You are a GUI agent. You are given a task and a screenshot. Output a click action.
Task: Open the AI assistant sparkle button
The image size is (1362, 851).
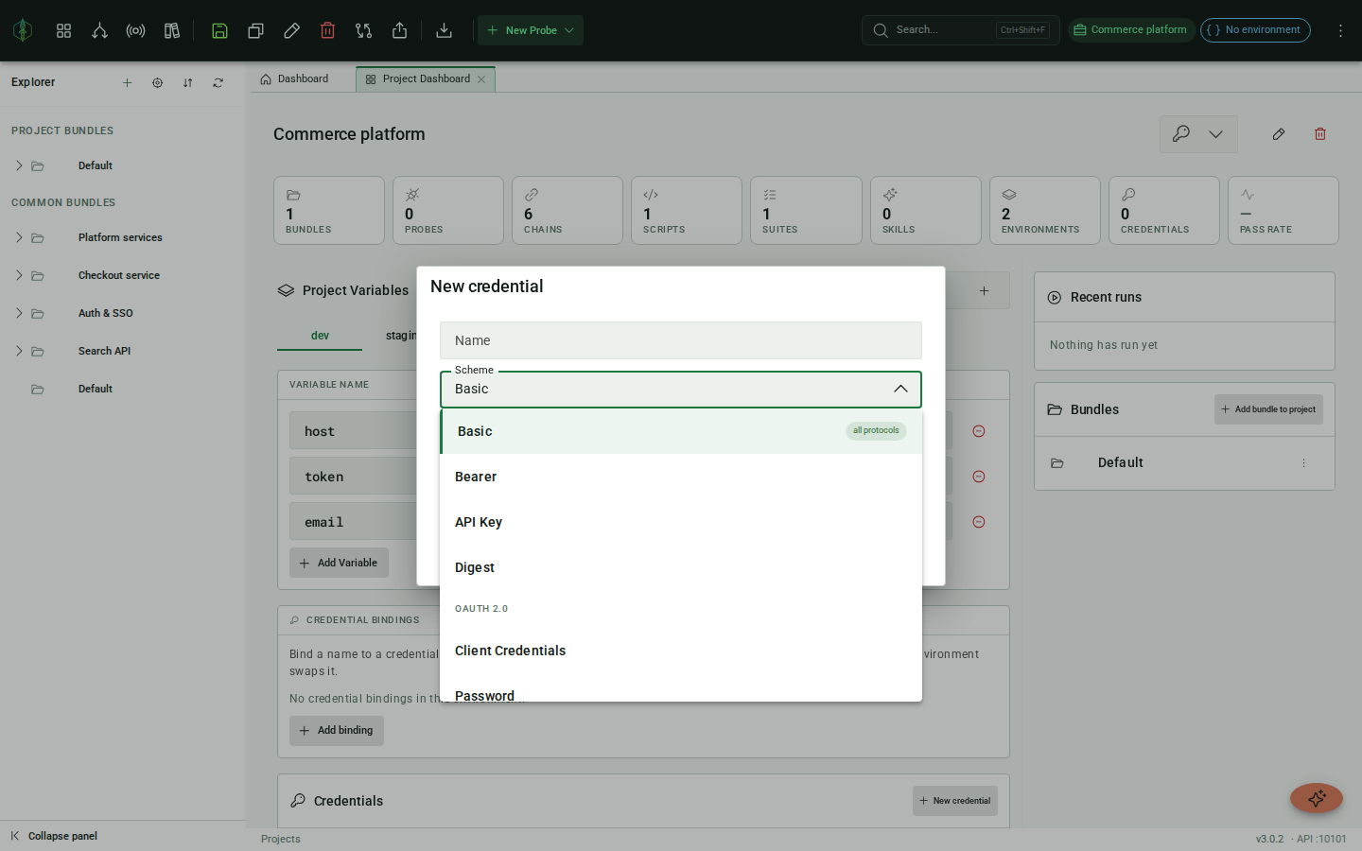point(1317,798)
